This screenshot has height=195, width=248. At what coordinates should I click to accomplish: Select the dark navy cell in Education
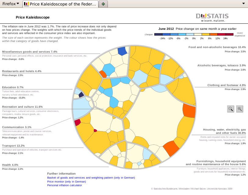pyautogui.click(x=81, y=95)
